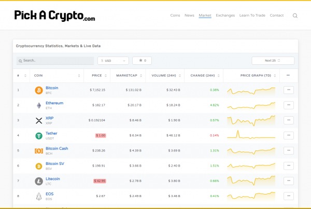Open the Market menu item

205,15
